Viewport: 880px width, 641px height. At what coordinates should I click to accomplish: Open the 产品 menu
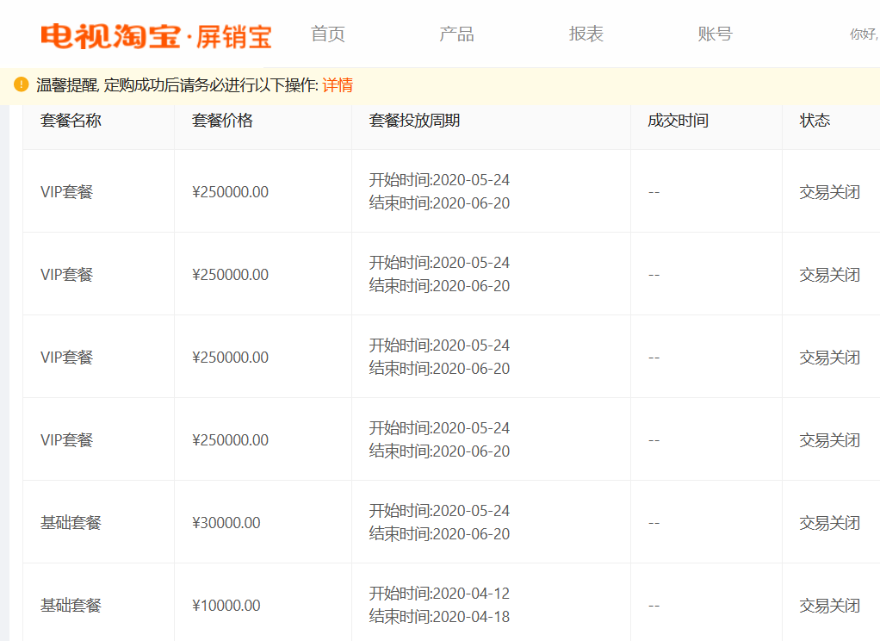[x=456, y=34]
